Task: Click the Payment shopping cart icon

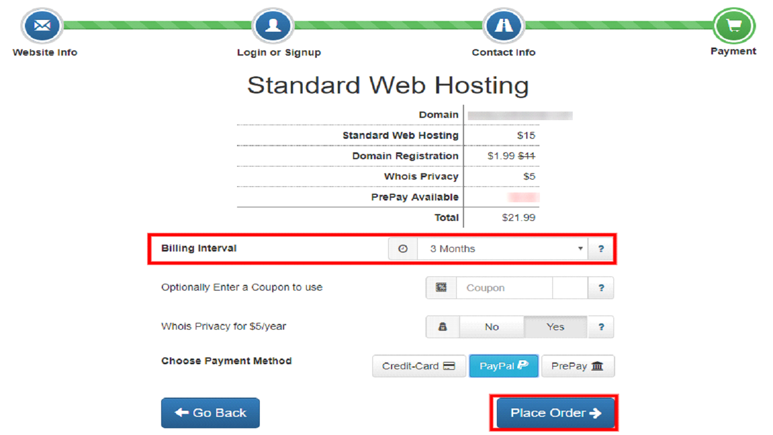Action: click(x=733, y=25)
